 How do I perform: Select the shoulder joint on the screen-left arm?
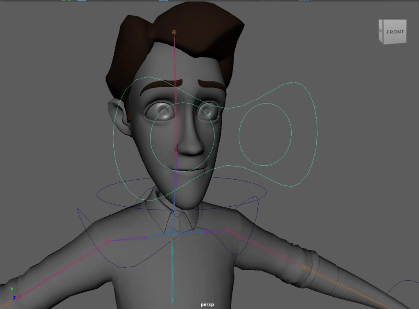click(109, 241)
